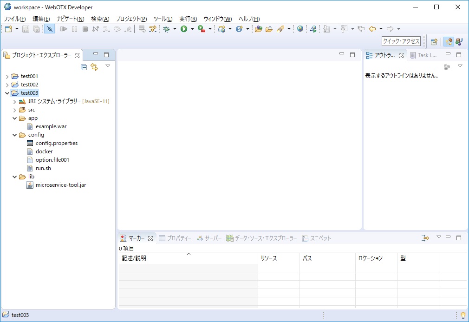The width and height of the screenshot is (469, 322).
Task: Click the Quick Access input field
Action: (401, 41)
